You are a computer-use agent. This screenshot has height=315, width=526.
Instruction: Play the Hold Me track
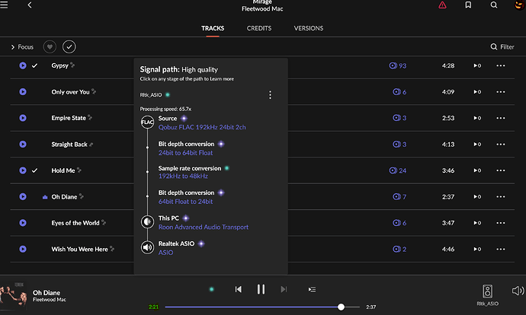click(x=23, y=170)
